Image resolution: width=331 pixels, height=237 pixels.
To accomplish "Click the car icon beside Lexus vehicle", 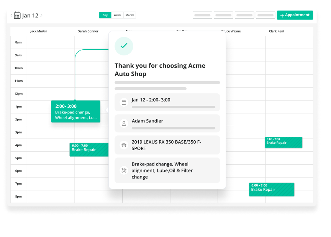I will pos(124,145).
